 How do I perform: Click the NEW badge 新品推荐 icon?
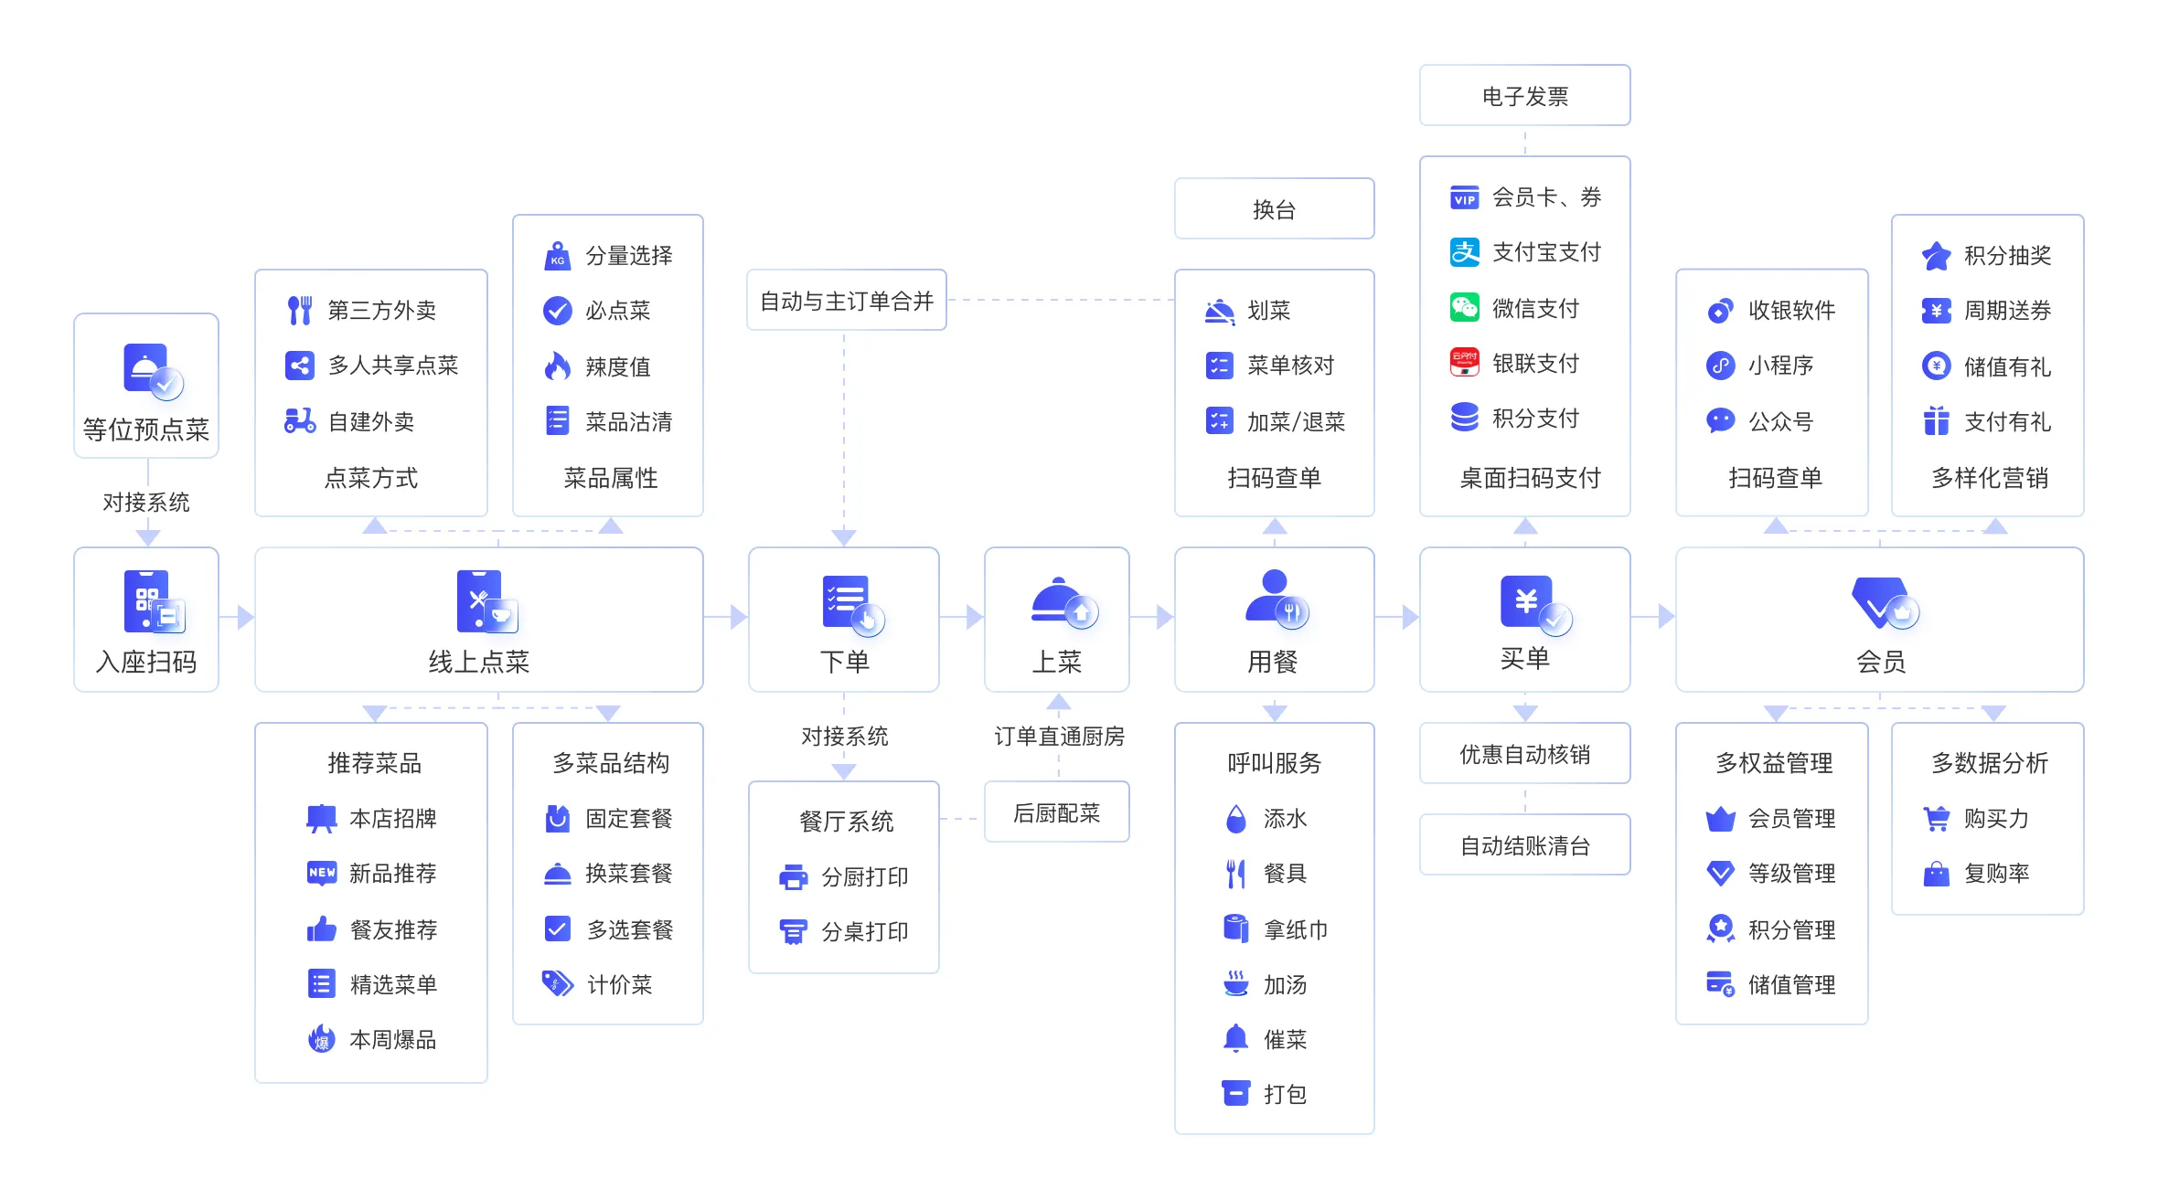point(321,873)
